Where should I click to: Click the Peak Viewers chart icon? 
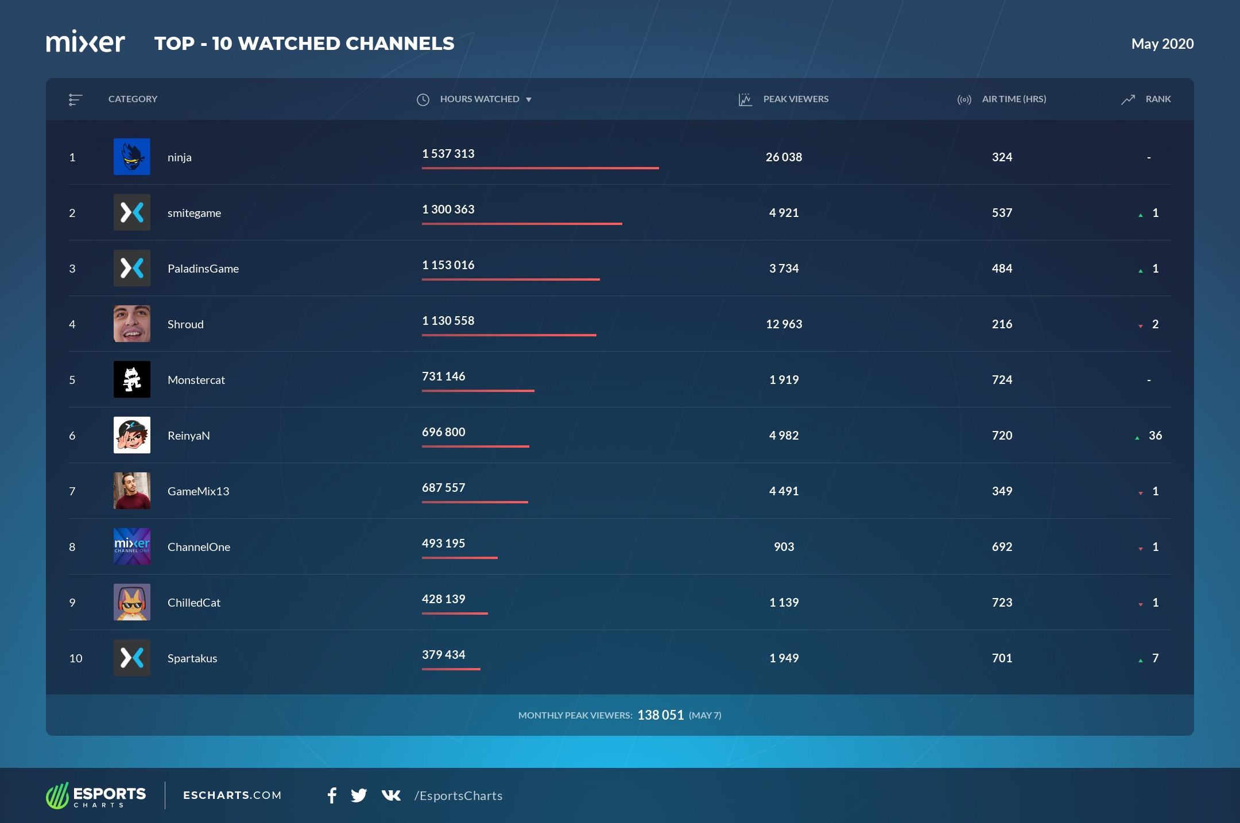pyautogui.click(x=745, y=100)
